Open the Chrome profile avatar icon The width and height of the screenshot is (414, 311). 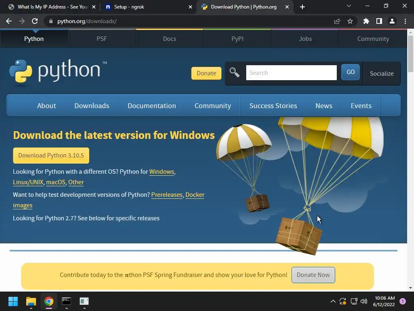pos(392,21)
